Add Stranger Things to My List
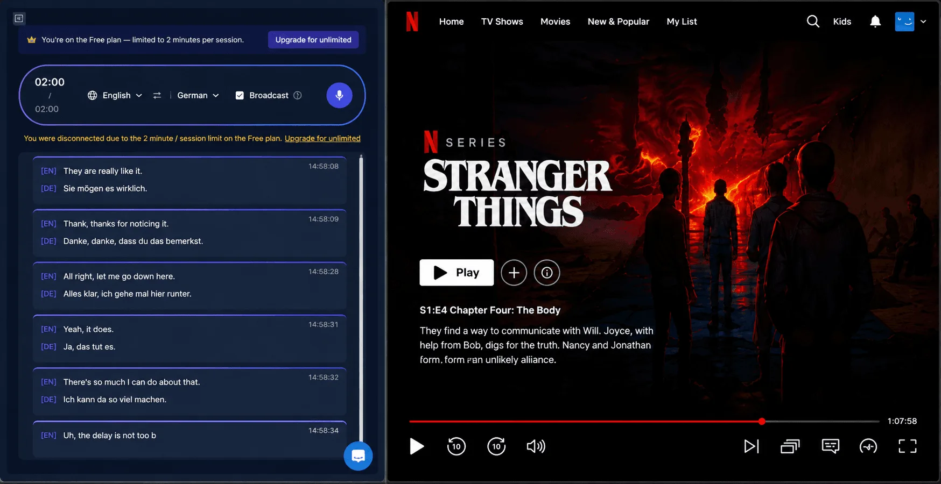This screenshot has width=941, height=484. (x=514, y=273)
